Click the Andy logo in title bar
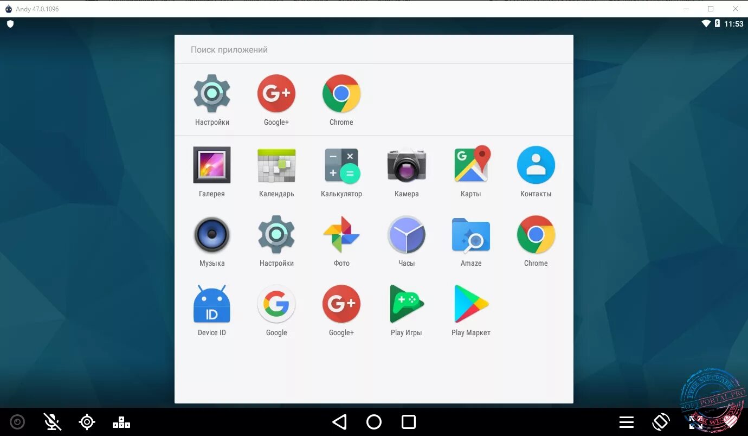 pos(8,9)
